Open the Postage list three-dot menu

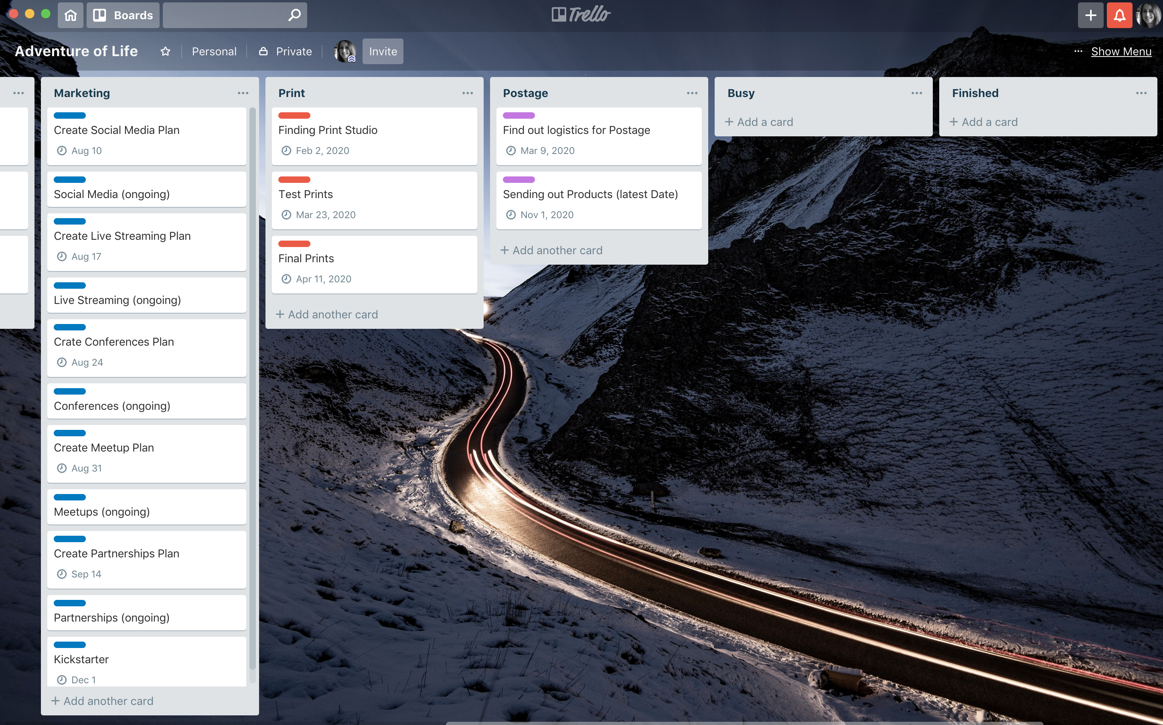(692, 93)
